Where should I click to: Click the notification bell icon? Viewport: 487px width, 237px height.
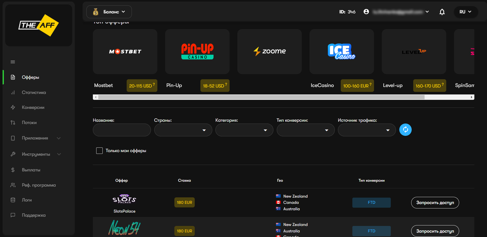pyautogui.click(x=442, y=12)
